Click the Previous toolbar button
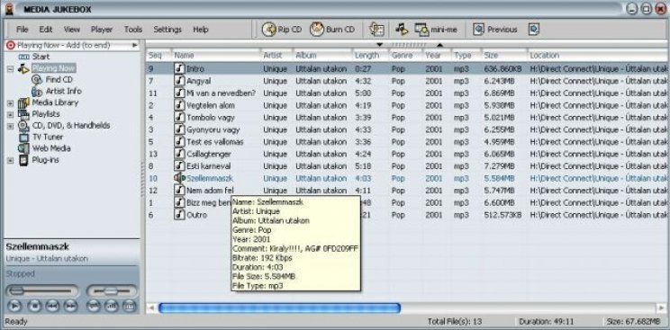 [x=494, y=30]
